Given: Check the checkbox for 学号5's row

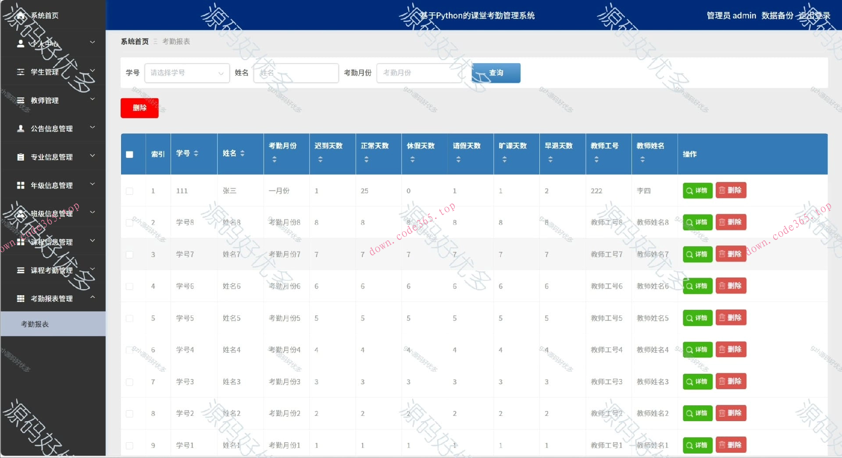Looking at the screenshot, I should click(129, 318).
